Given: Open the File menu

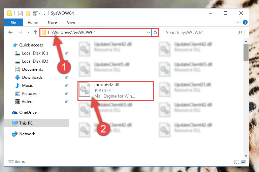Looking at the screenshot, I should (x=13, y=23).
